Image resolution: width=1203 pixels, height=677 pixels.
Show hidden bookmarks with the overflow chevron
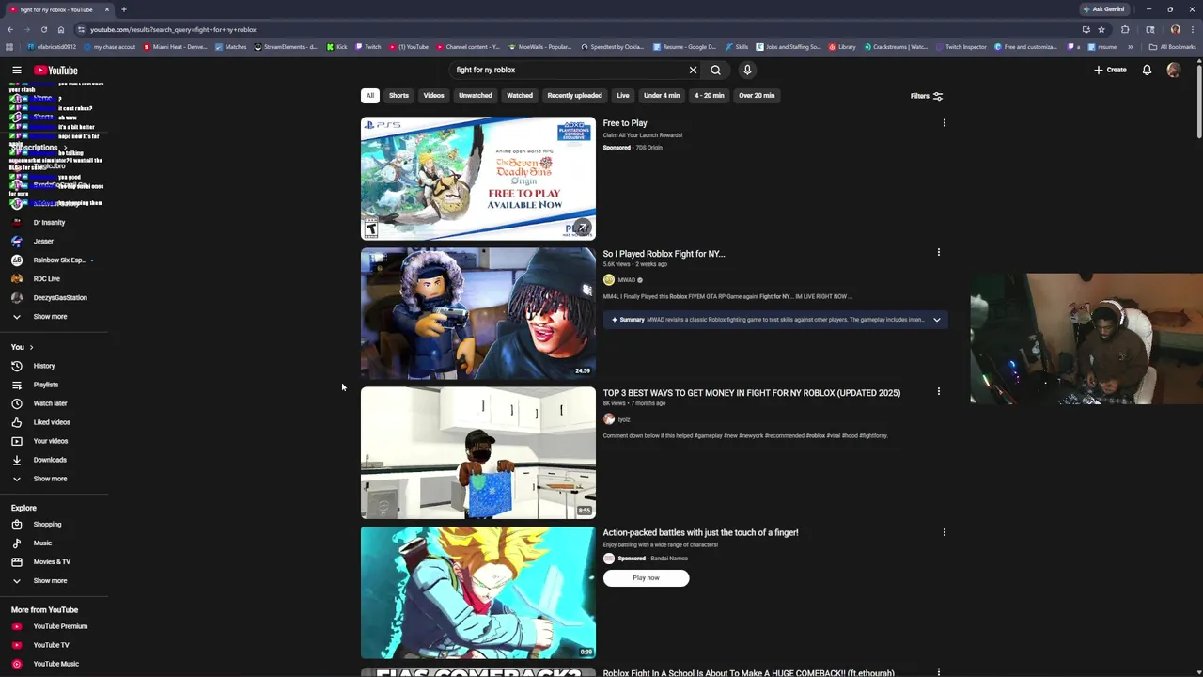(1130, 47)
